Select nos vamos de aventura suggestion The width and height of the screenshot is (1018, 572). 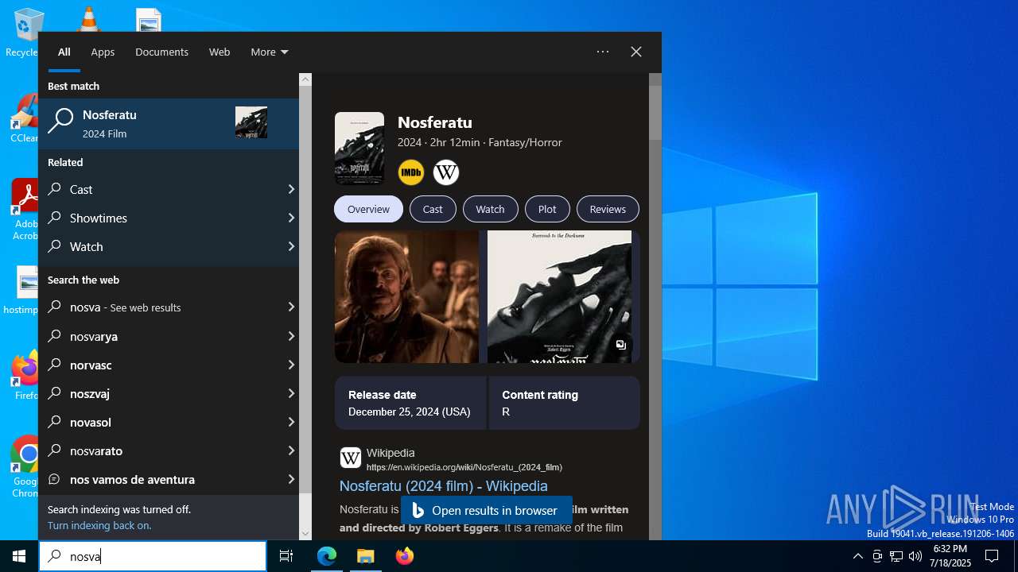click(x=169, y=479)
